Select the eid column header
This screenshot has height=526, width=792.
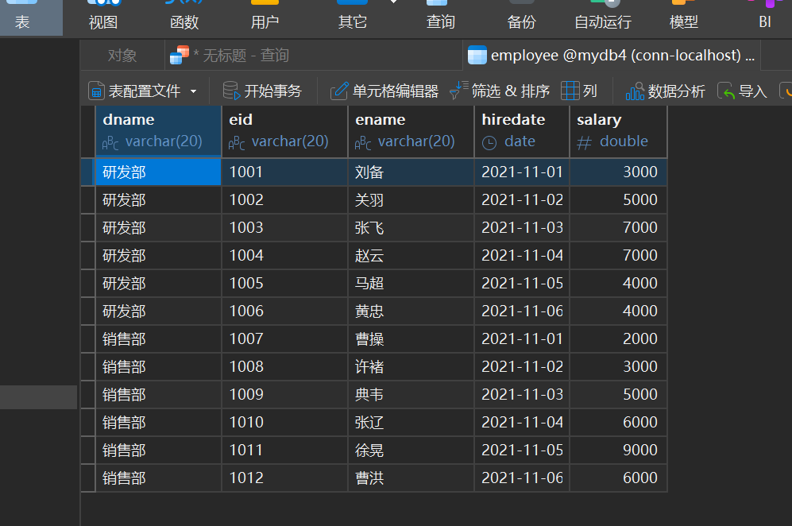(x=284, y=131)
